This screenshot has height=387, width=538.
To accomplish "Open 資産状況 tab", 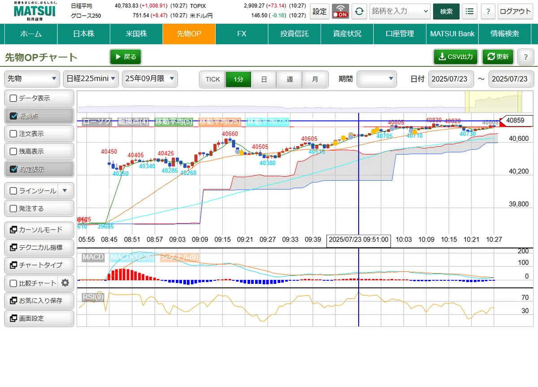I will (x=347, y=34).
